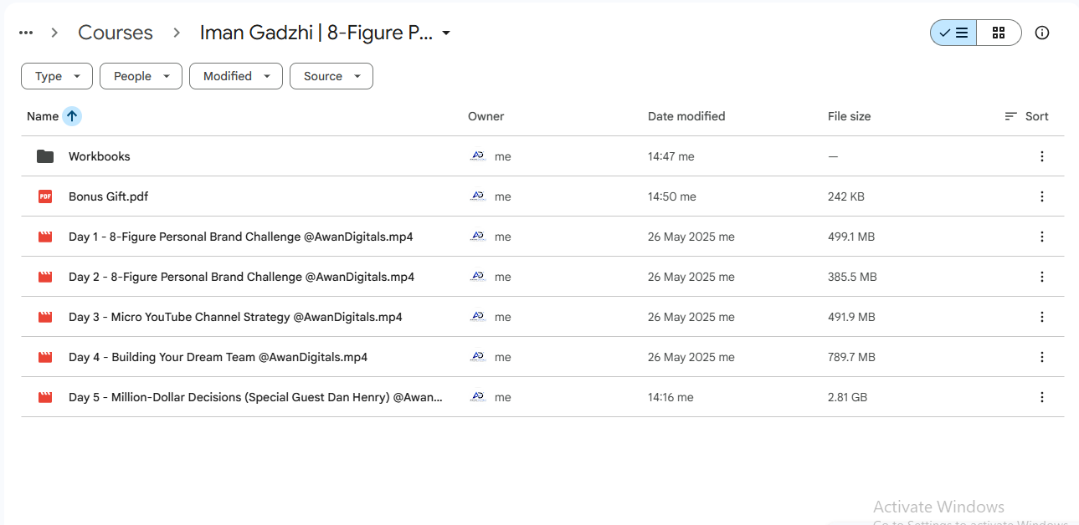The height and width of the screenshot is (525, 1079).
Task: Select the Bonus Gift.pdf file name
Action: point(109,196)
